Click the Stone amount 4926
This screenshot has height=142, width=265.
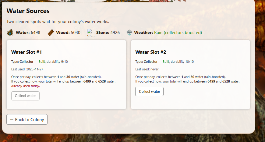click(x=115, y=32)
